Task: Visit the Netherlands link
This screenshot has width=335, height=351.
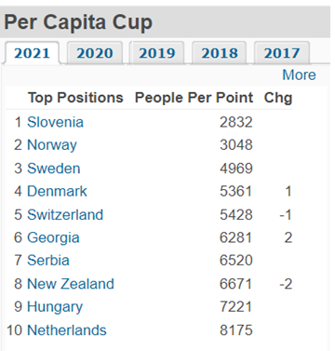Action: 67,330
